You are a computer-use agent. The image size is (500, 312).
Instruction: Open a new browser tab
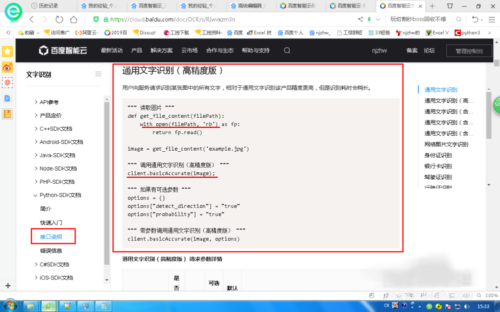click(432, 5)
